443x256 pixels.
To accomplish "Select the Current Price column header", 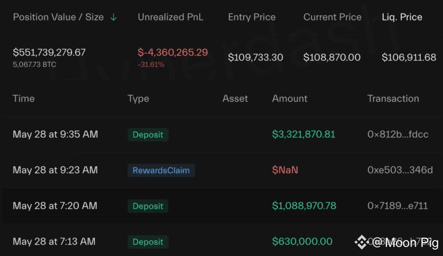I will 332,17.
